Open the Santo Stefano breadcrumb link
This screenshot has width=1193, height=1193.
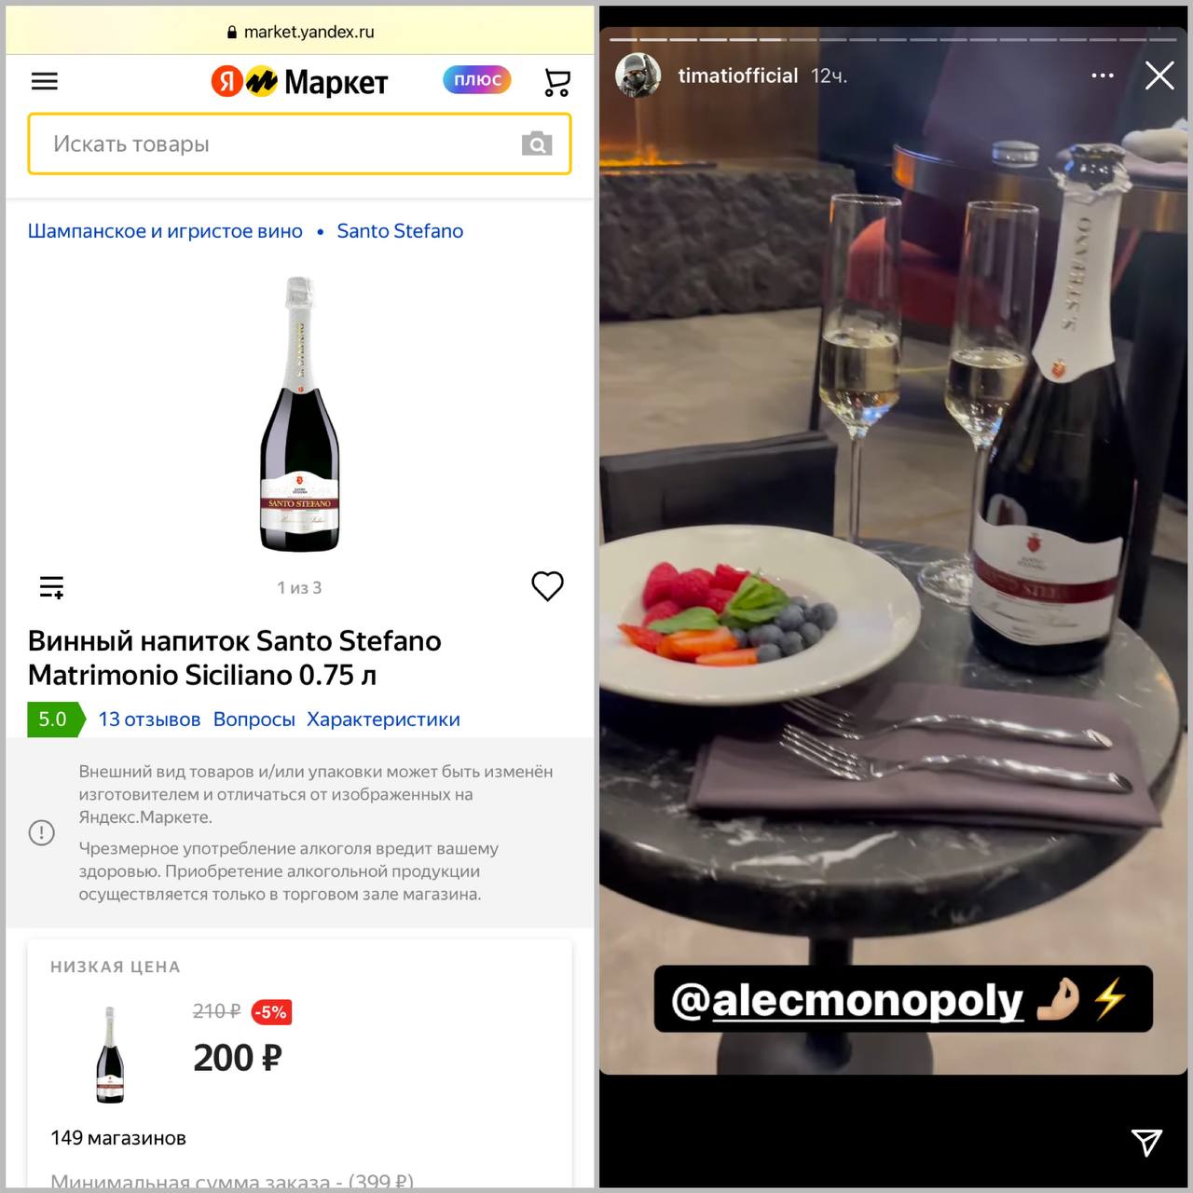(x=400, y=231)
